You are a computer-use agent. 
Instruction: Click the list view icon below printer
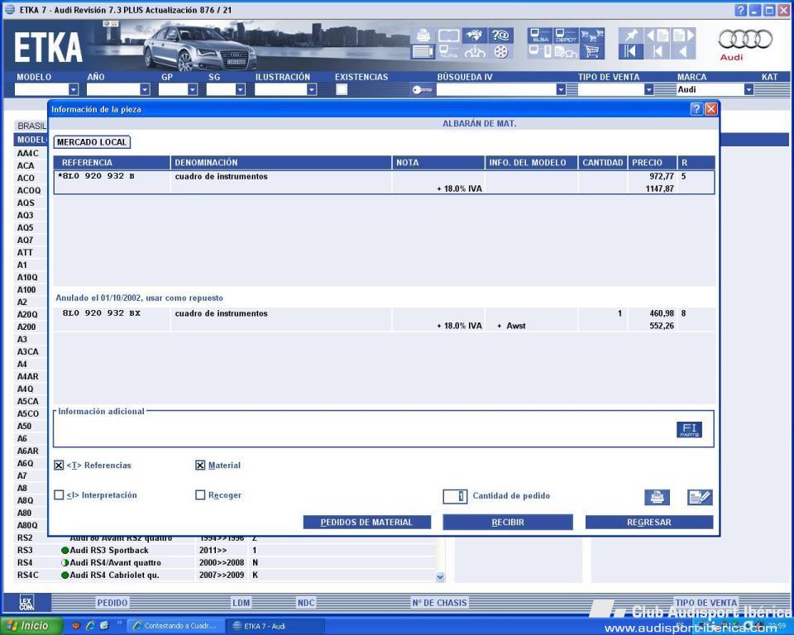423,51
